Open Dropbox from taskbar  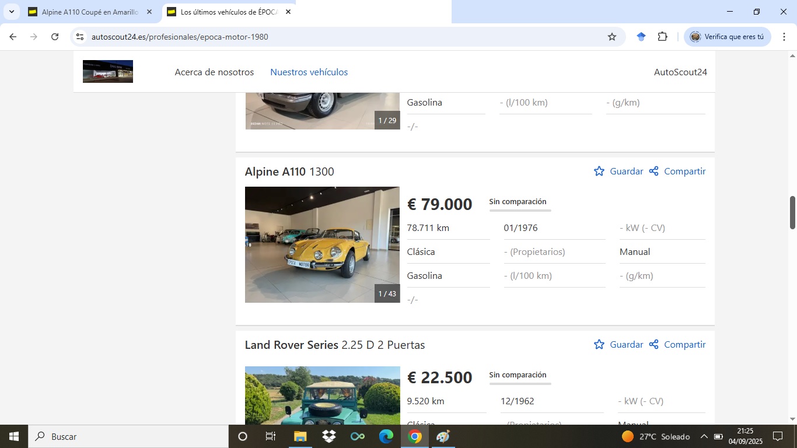tap(328, 436)
